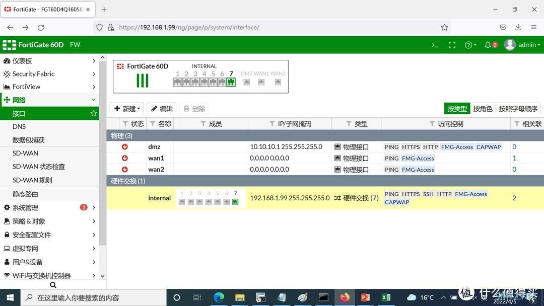Open SD-WAN menu item
This screenshot has height=306, width=544.
pyautogui.click(x=49, y=153)
